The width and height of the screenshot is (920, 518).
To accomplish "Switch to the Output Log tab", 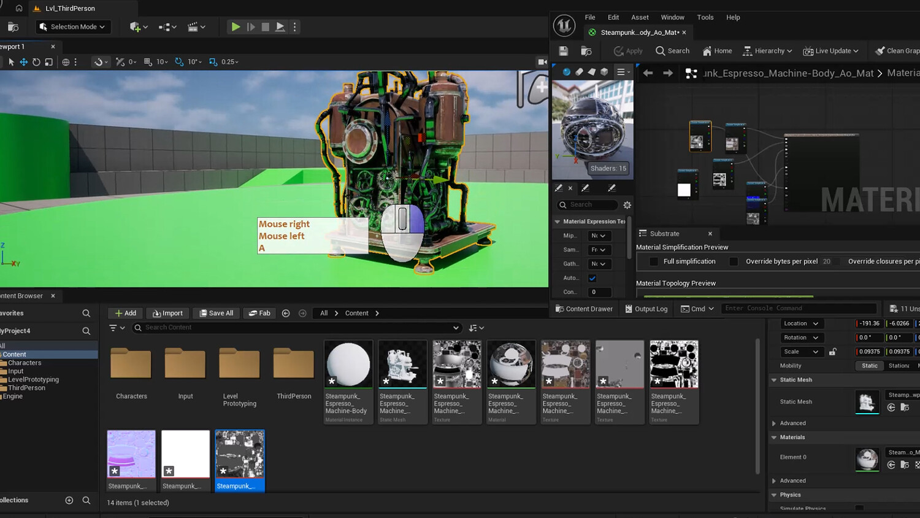I will click(x=646, y=309).
